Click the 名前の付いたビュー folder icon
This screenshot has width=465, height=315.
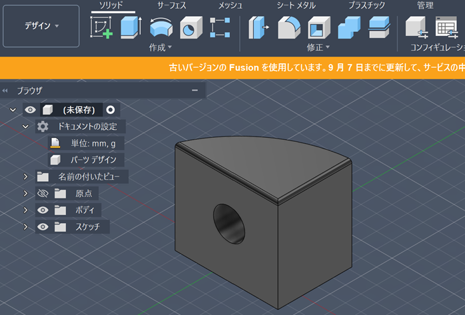click(43, 176)
